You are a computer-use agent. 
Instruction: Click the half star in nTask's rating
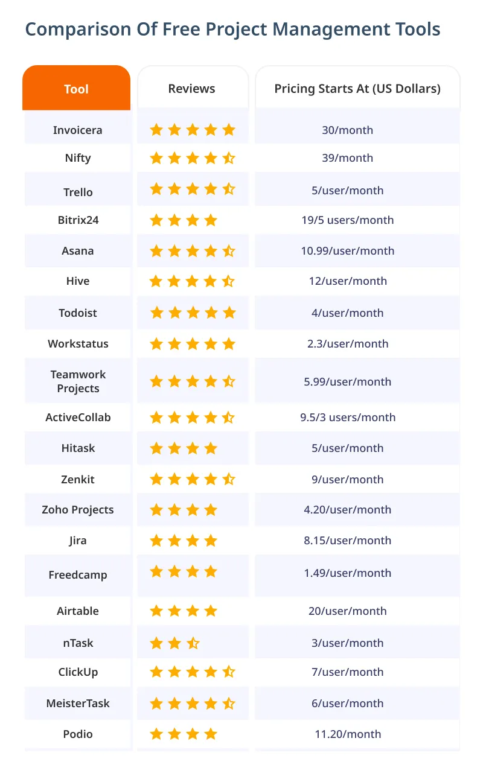pyautogui.click(x=193, y=643)
